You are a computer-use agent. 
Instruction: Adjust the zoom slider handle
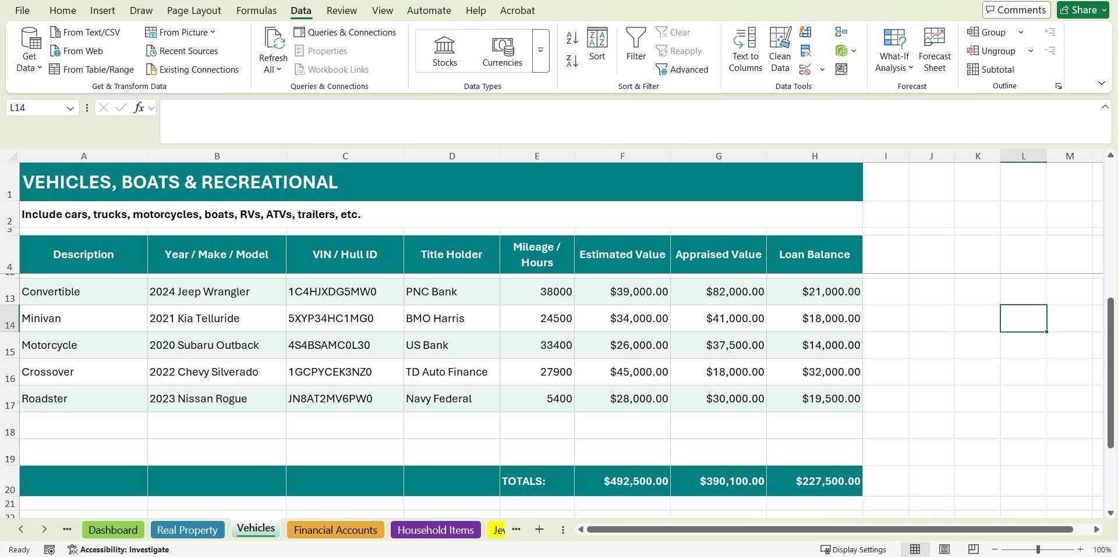[x=1038, y=549]
